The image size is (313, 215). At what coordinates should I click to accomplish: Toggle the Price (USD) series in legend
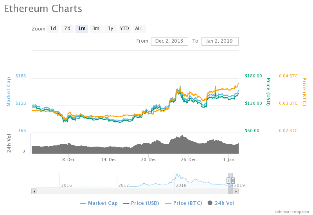[x=141, y=203]
